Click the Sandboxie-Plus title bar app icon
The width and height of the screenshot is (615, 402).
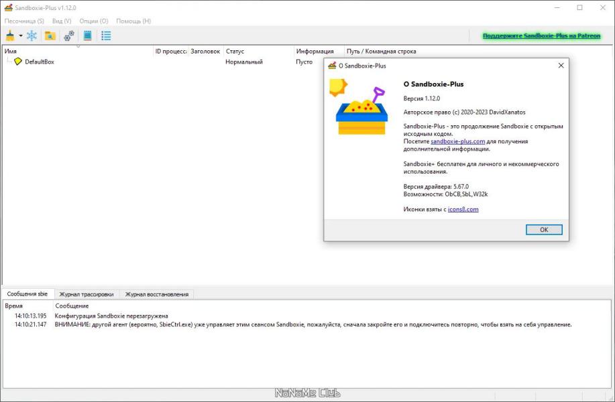[x=8, y=7]
